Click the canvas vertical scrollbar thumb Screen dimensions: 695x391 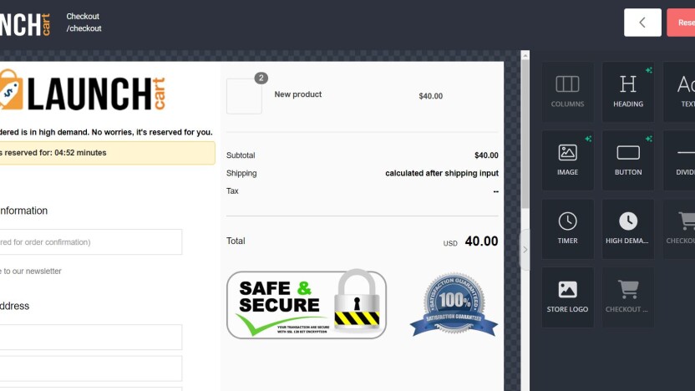tap(525, 133)
